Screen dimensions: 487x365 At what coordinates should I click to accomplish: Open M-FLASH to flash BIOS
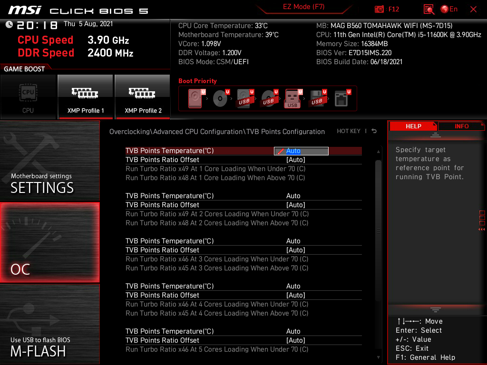(x=49, y=324)
